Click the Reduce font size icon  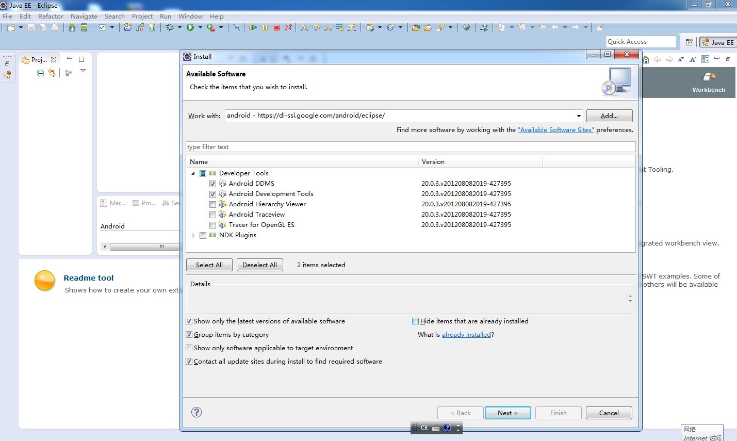point(681,59)
